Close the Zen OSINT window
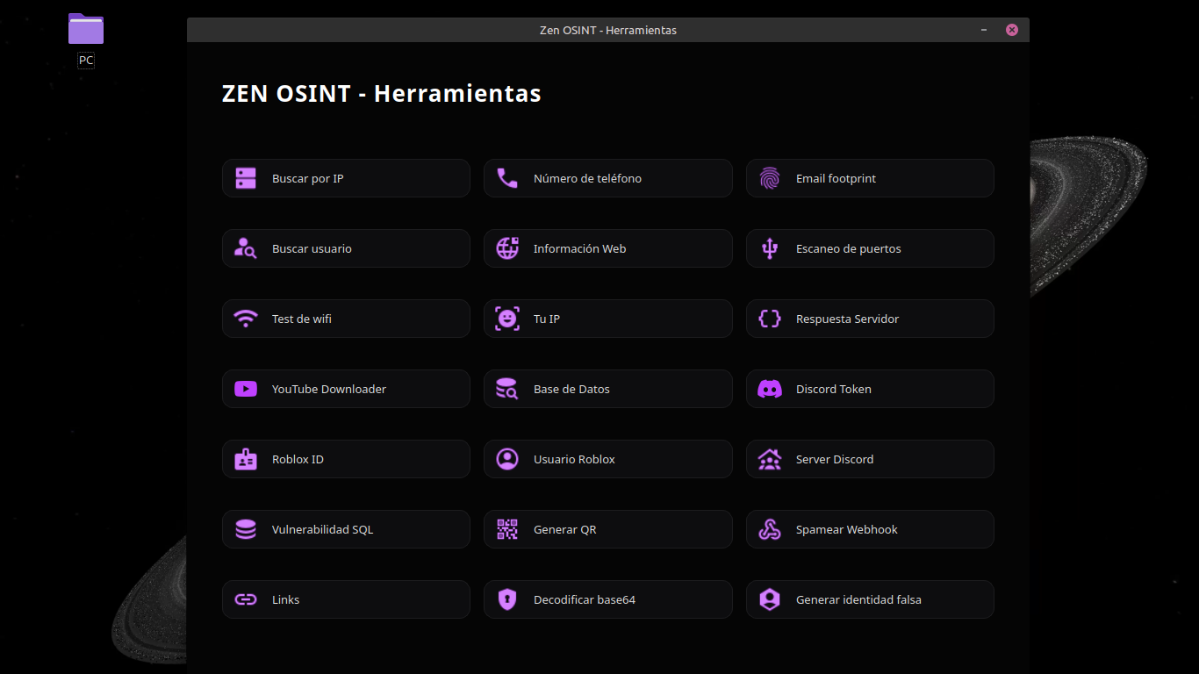Viewport: 1199px width, 674px height. tap(1012, 30)
